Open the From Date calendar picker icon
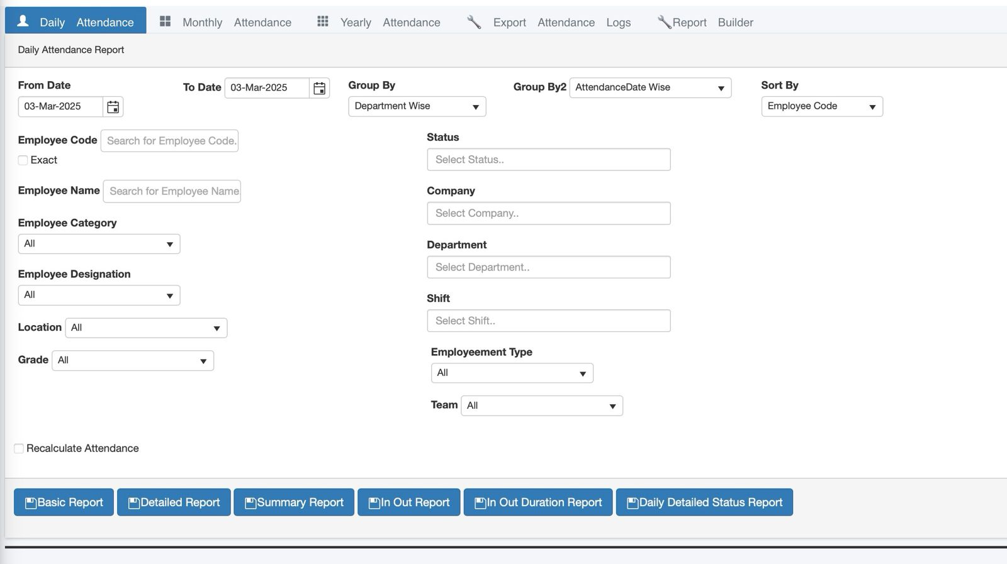Viewport: 1007px width, 564px height. pyautogui.click(x=113, y=107)
